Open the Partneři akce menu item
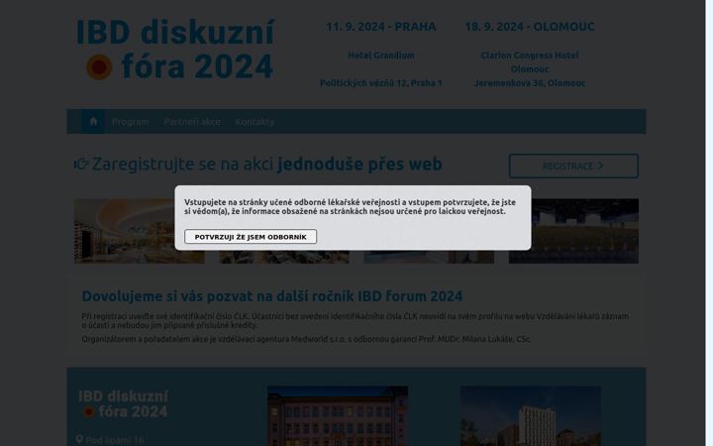 192,122
